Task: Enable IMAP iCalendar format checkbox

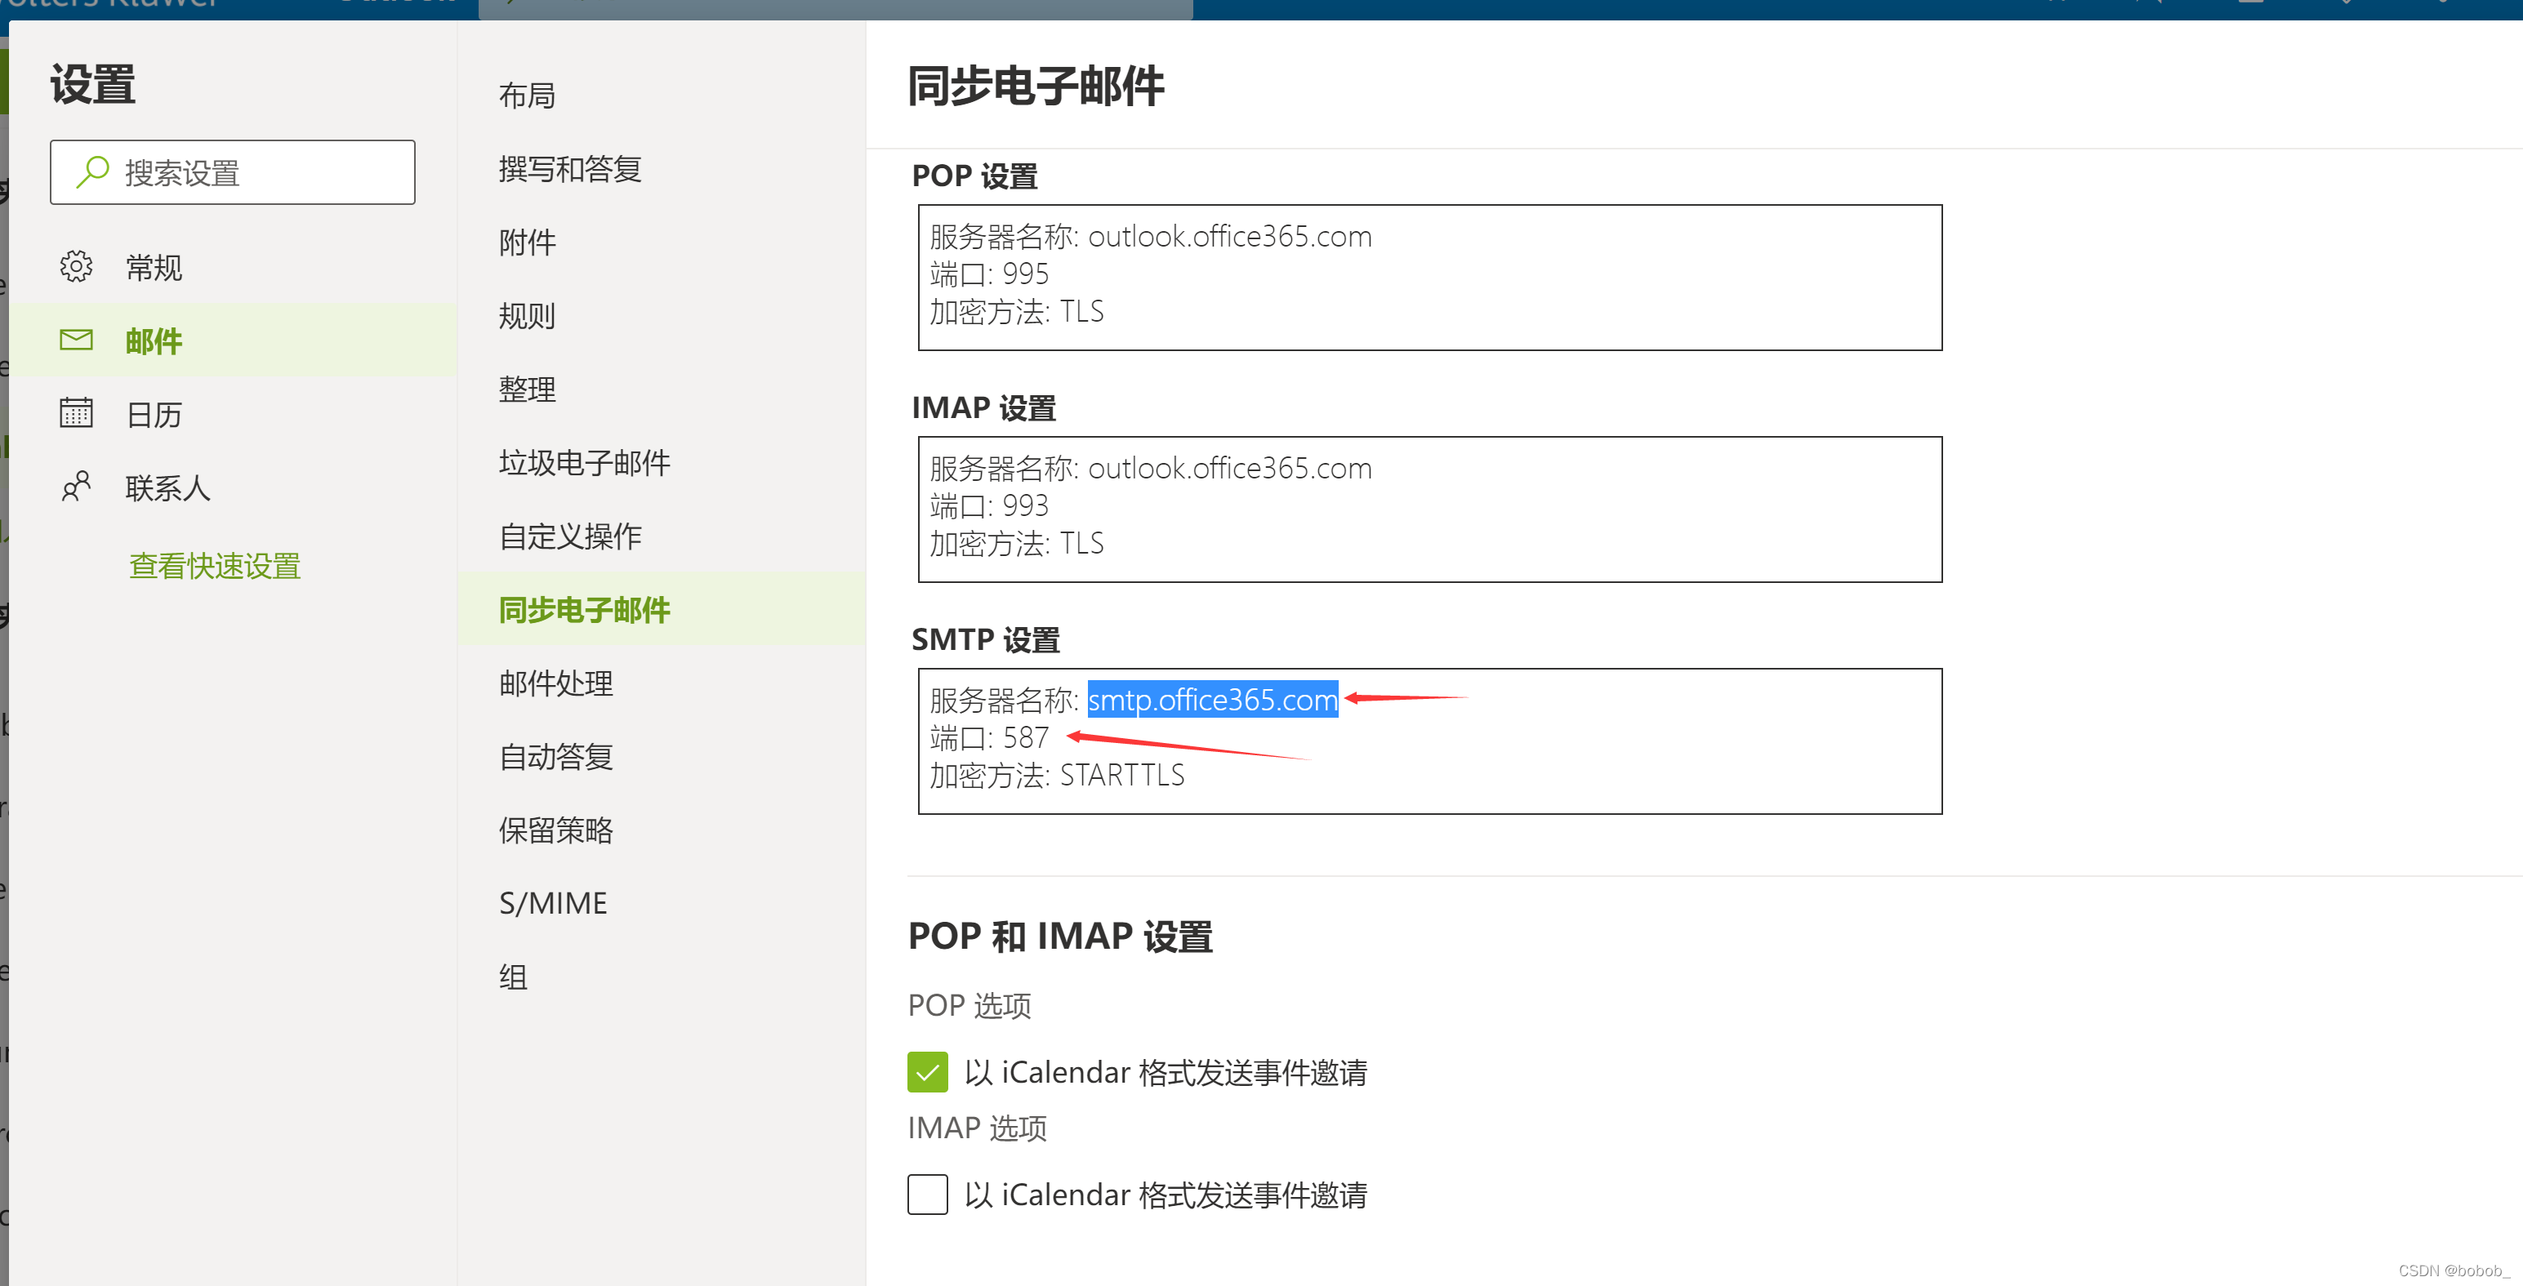Action: (926, 1194)
